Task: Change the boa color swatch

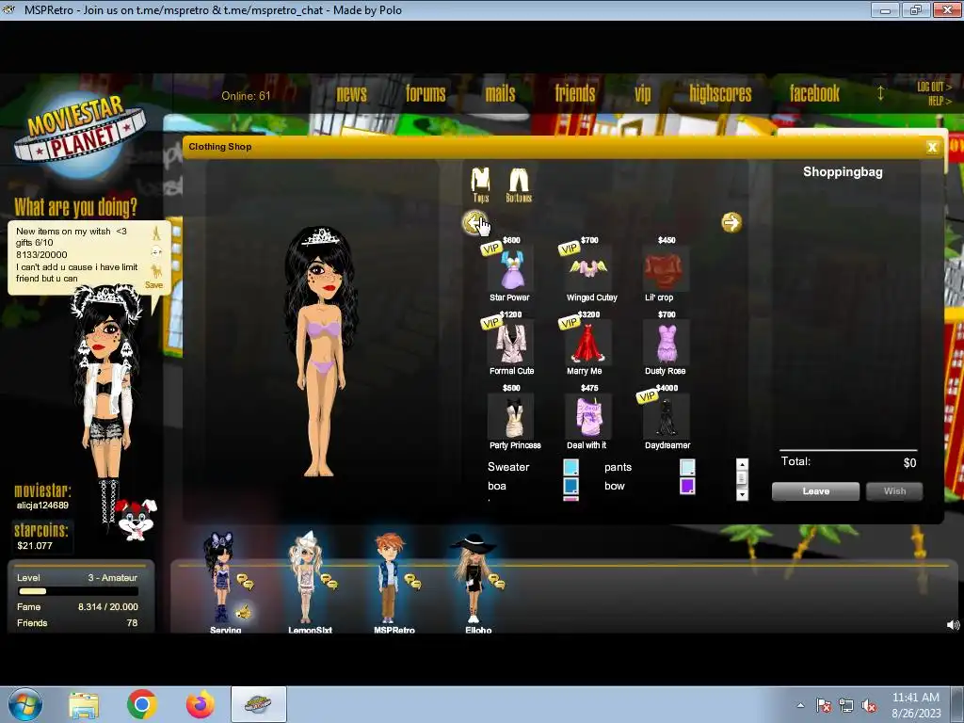Action: tap(570, 486)
